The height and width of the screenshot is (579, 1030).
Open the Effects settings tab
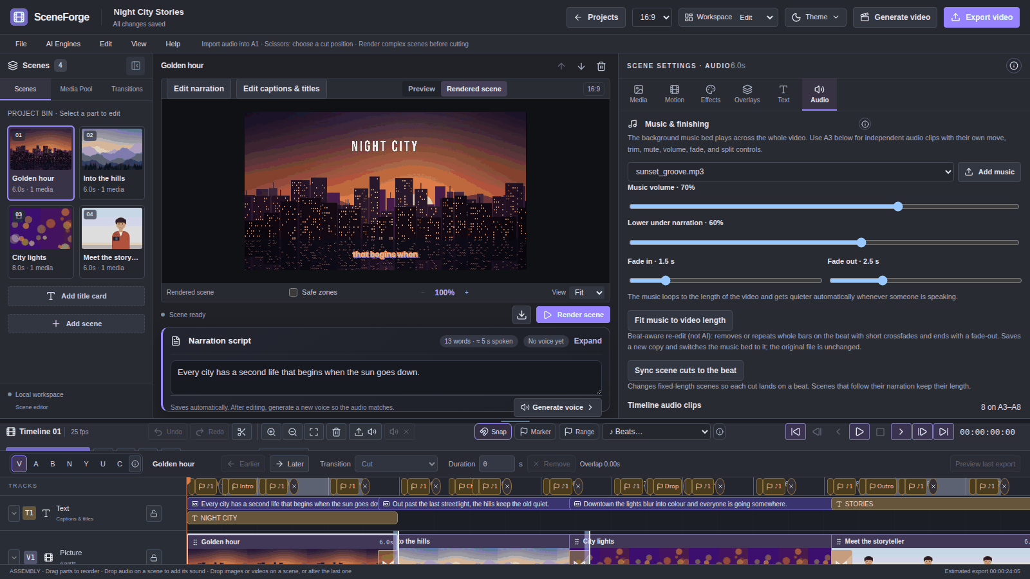[711, 94]
